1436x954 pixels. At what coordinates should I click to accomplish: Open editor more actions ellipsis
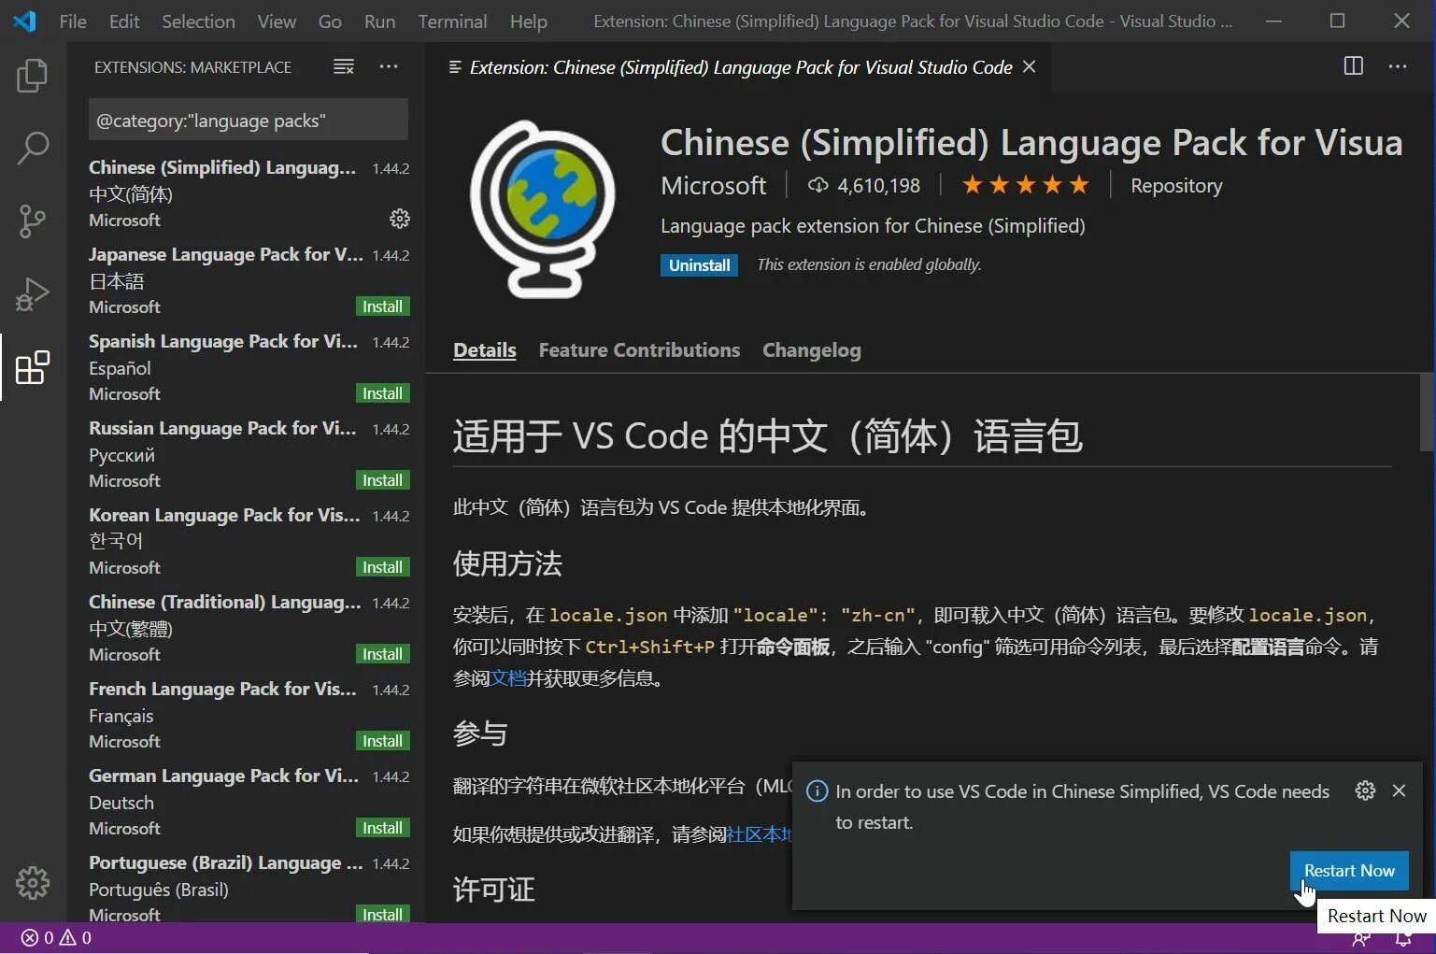click(x=1398, y=65)
